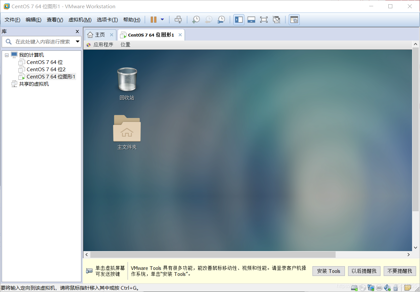Open the 帮助(H) menu
The image size is (420, 292).
(132, 20)
